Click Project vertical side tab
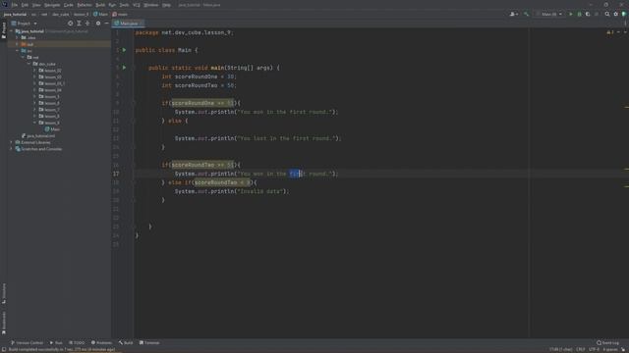Screen dimensions: 629x353 pos(4,30)
